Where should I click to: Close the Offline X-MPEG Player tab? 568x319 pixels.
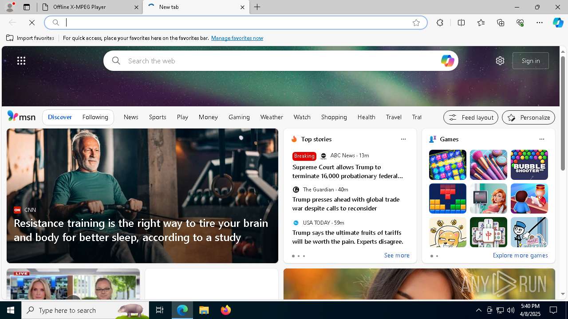137,7
